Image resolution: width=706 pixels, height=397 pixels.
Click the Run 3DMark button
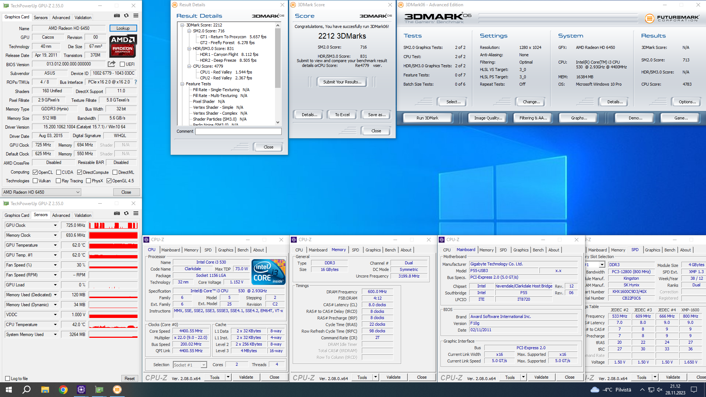tap(427, 118)
